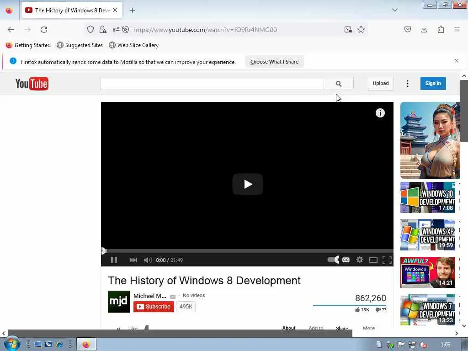Mute the video player volume
The width and height of the screenshot is (468, 351).
(x=148, y=260)
